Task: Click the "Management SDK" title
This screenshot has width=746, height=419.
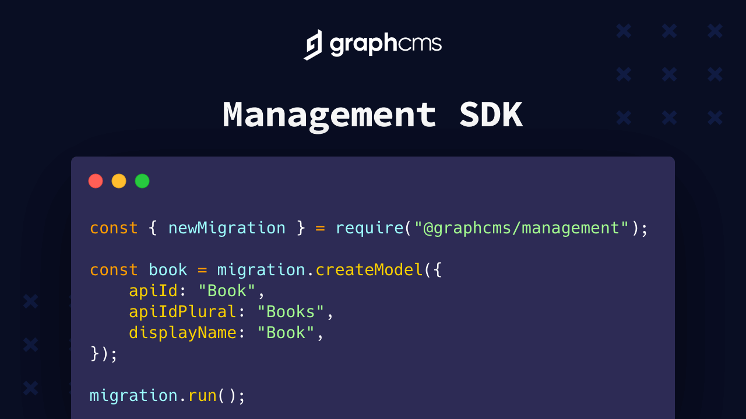Action: click(x=372, y=115)
